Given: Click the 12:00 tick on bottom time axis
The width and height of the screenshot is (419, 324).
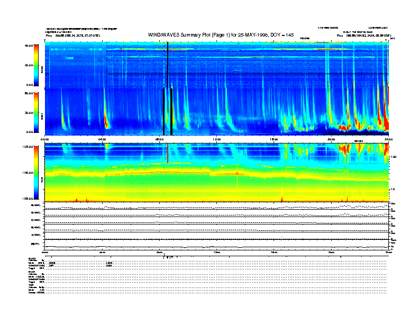Looking at the screenshot, I should (x=217, y=252).
